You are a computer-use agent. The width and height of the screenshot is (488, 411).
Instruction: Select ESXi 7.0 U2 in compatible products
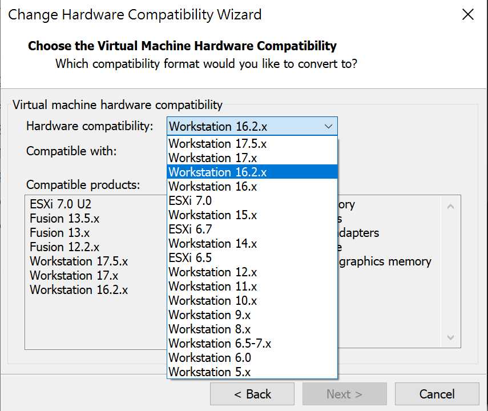[61, 204]
